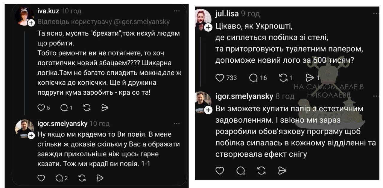Repost iva.kuz's comment

(x=87, y=108)
